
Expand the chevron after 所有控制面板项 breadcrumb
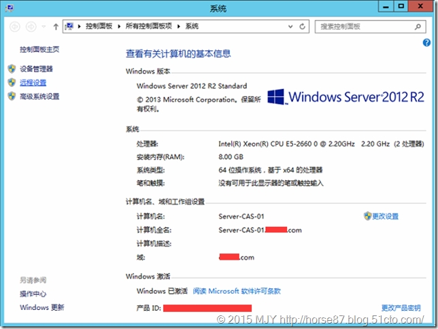(x=180, y=27)
